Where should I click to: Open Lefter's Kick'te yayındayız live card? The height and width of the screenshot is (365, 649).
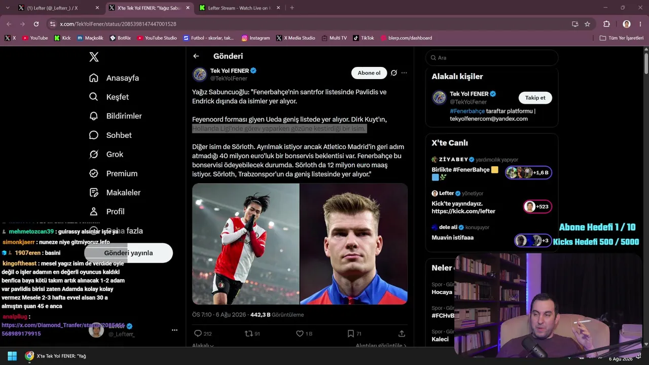click(492, 202)
